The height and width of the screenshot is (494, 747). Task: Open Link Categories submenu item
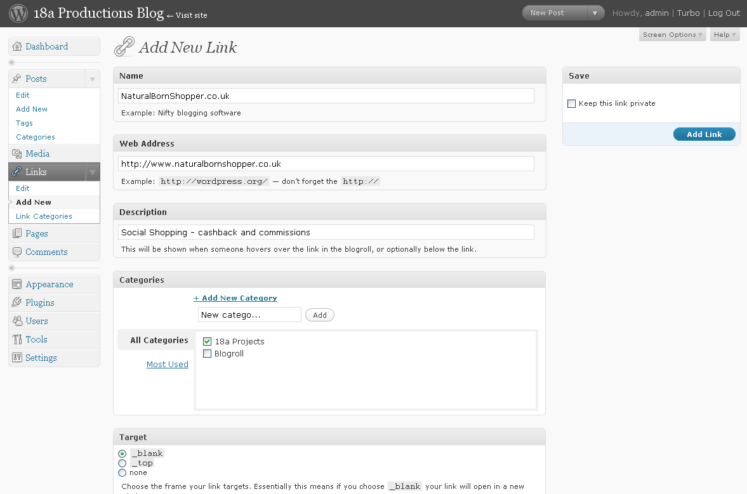click(44, 216)
